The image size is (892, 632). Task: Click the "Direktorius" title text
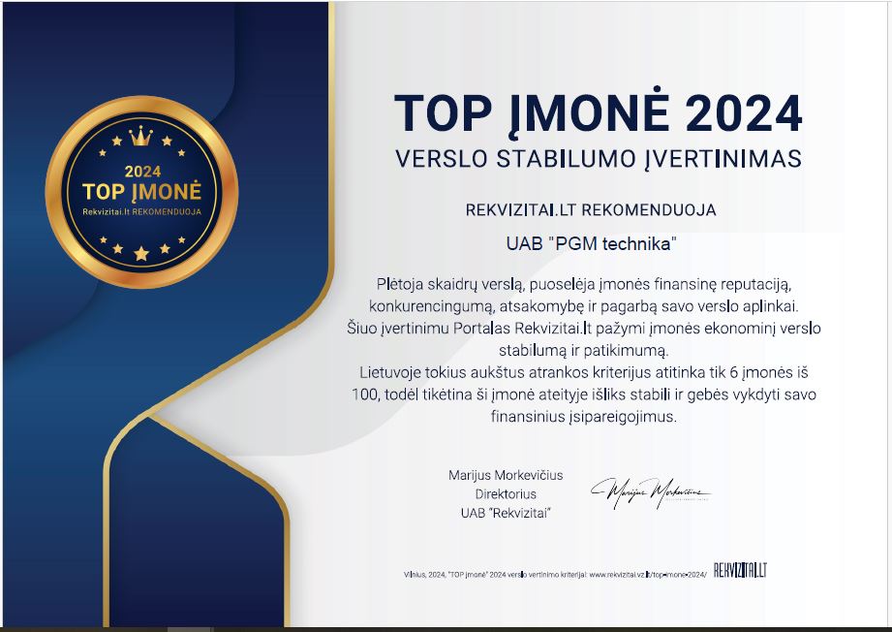tap(506, 494)
